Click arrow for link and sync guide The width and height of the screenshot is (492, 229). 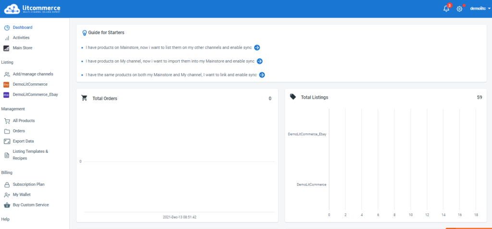pyautogui.click(x=262, y=75)
